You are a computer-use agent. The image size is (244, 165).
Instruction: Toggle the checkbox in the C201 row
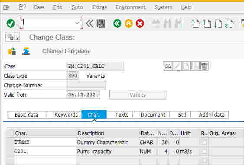[204, 151]
